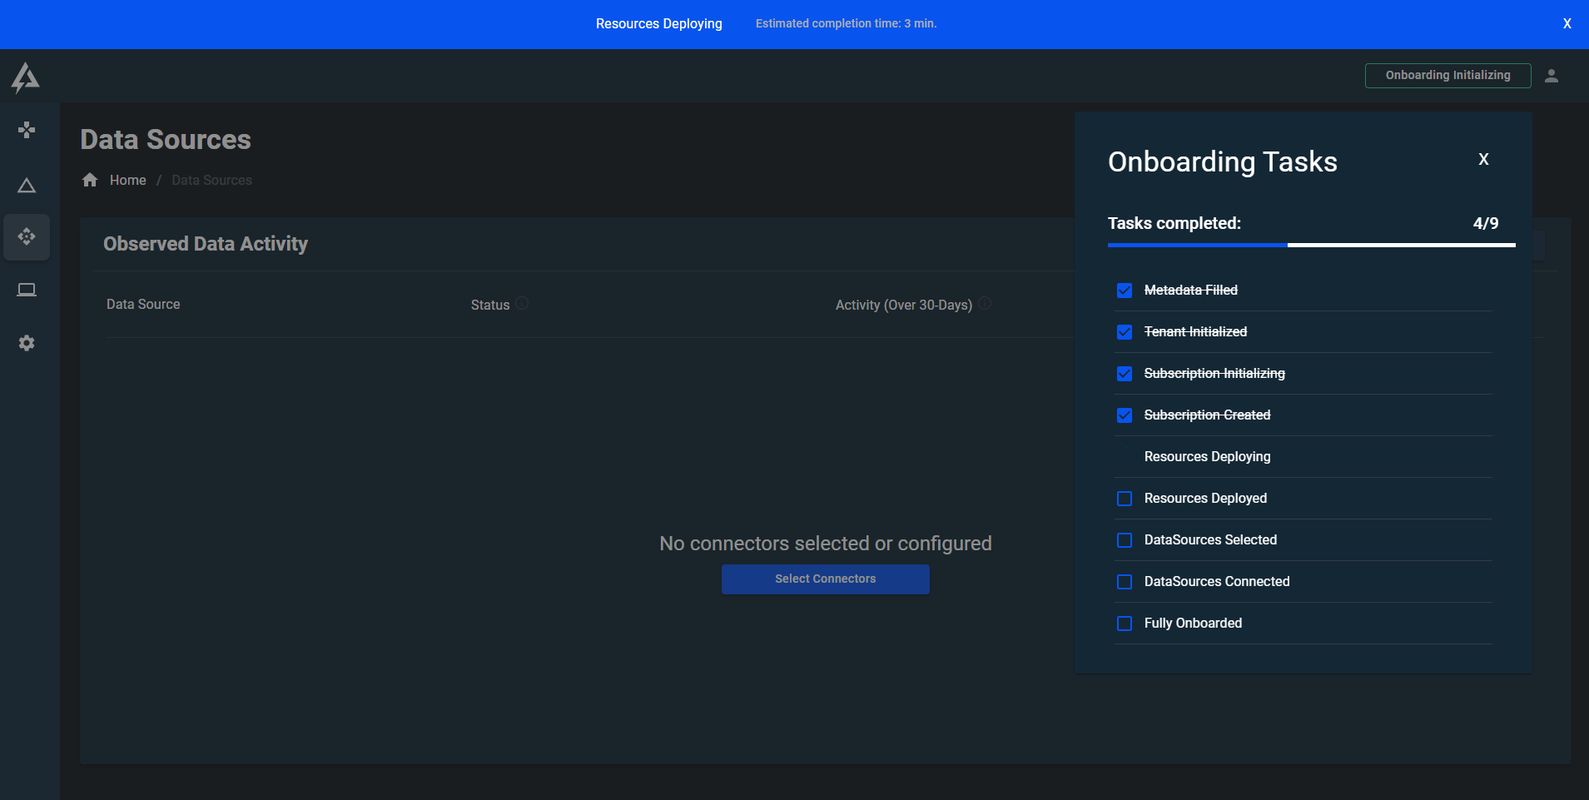The width and height of the screenshot is (1589, 800).
Task: Check the Resources Deployed checkbox
Action: pos(1125,499)
